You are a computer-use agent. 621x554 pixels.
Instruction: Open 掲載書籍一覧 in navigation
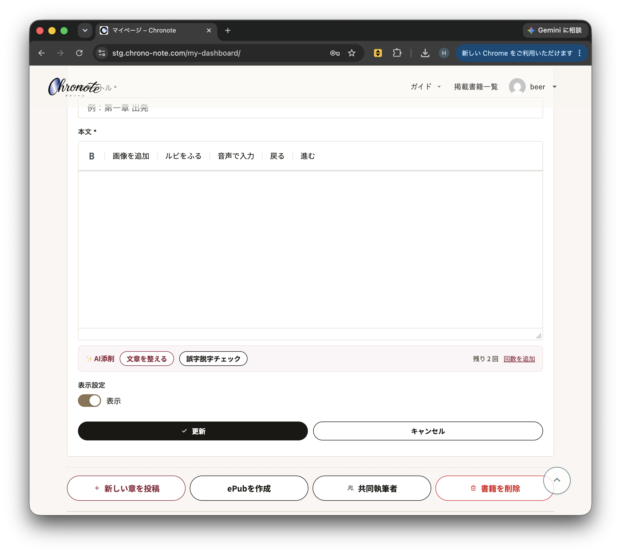(x=475, y=87)
